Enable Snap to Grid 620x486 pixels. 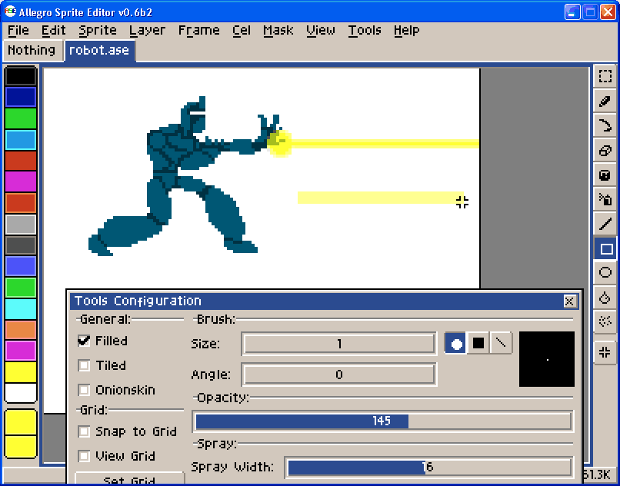coord(84,431)
